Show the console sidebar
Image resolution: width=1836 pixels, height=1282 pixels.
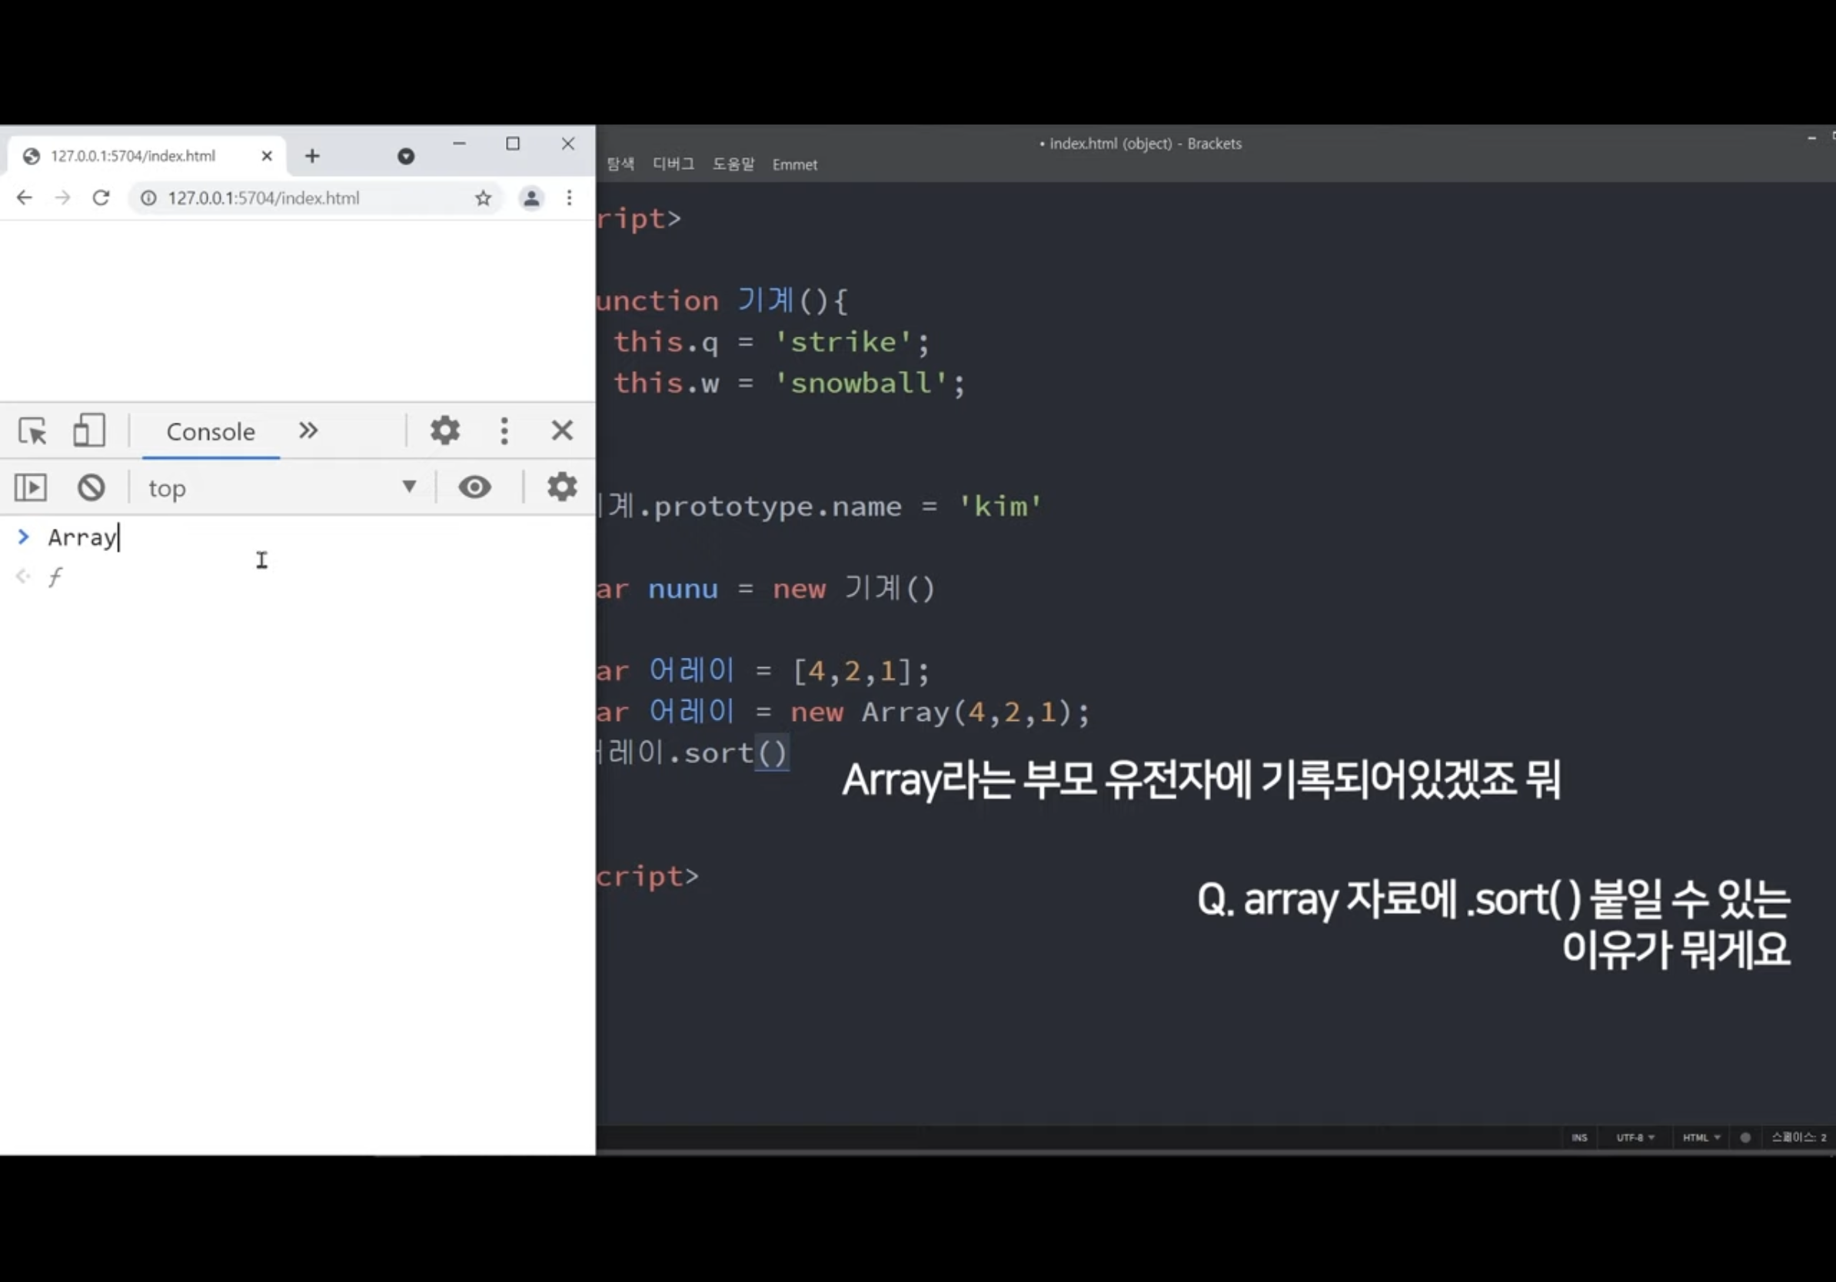[32, 487]
